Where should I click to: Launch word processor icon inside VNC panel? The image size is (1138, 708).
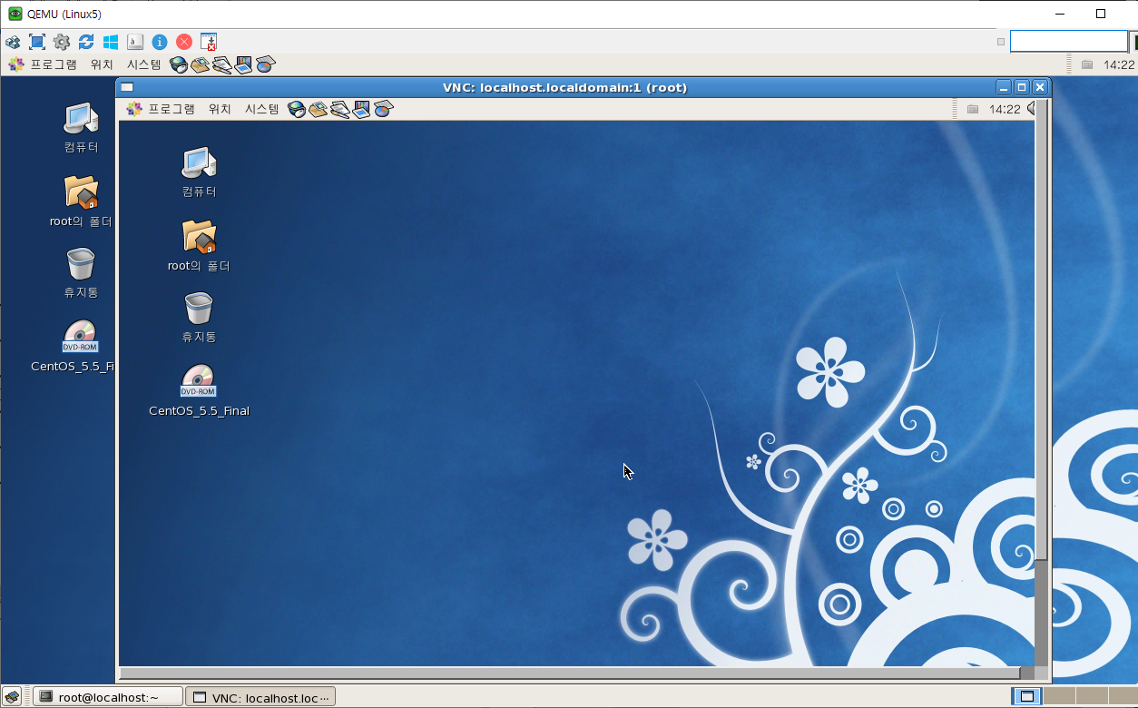(x=340, y=109)
